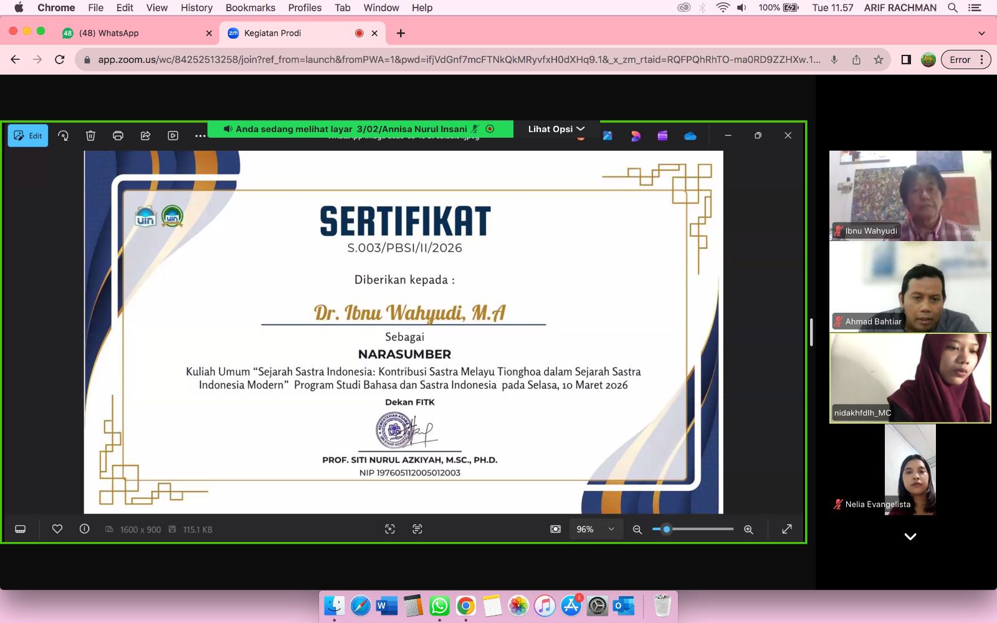Viewport: 997px width, 623px height.
Task: Delete the image with trash icon
Action: coord(90,136)
